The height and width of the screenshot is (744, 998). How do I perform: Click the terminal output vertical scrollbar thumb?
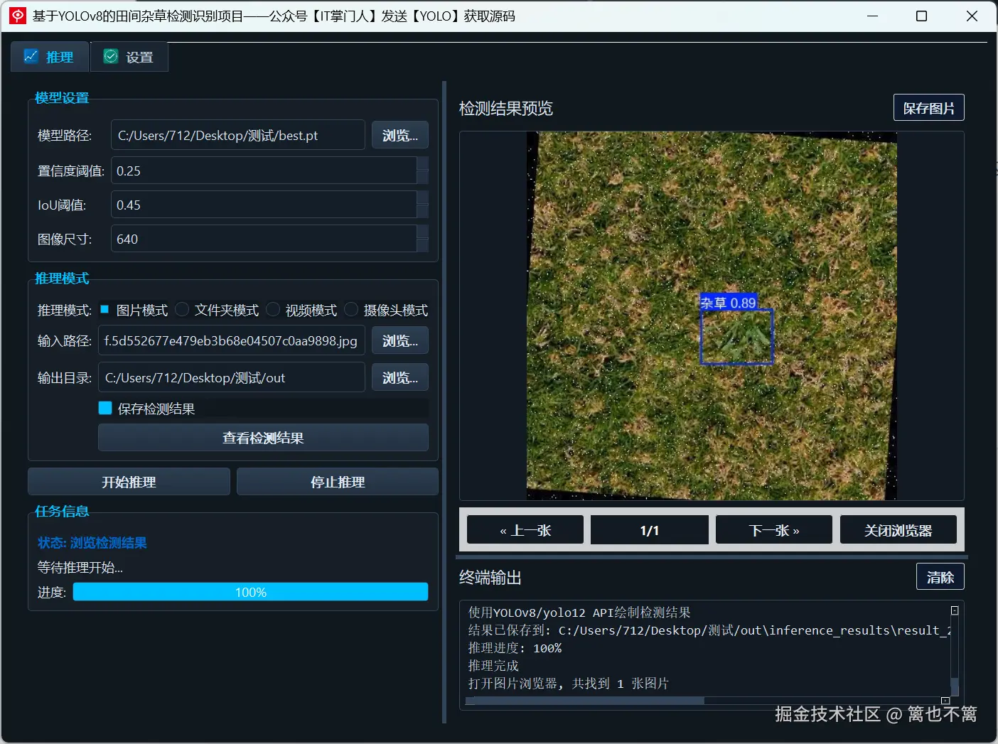955,686
